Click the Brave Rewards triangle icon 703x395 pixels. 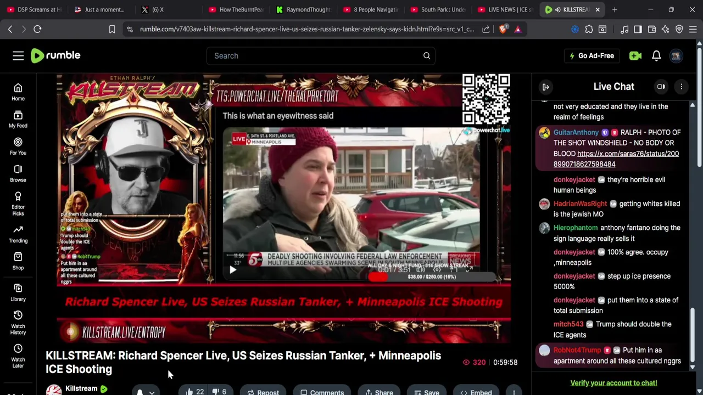point(518,29)
